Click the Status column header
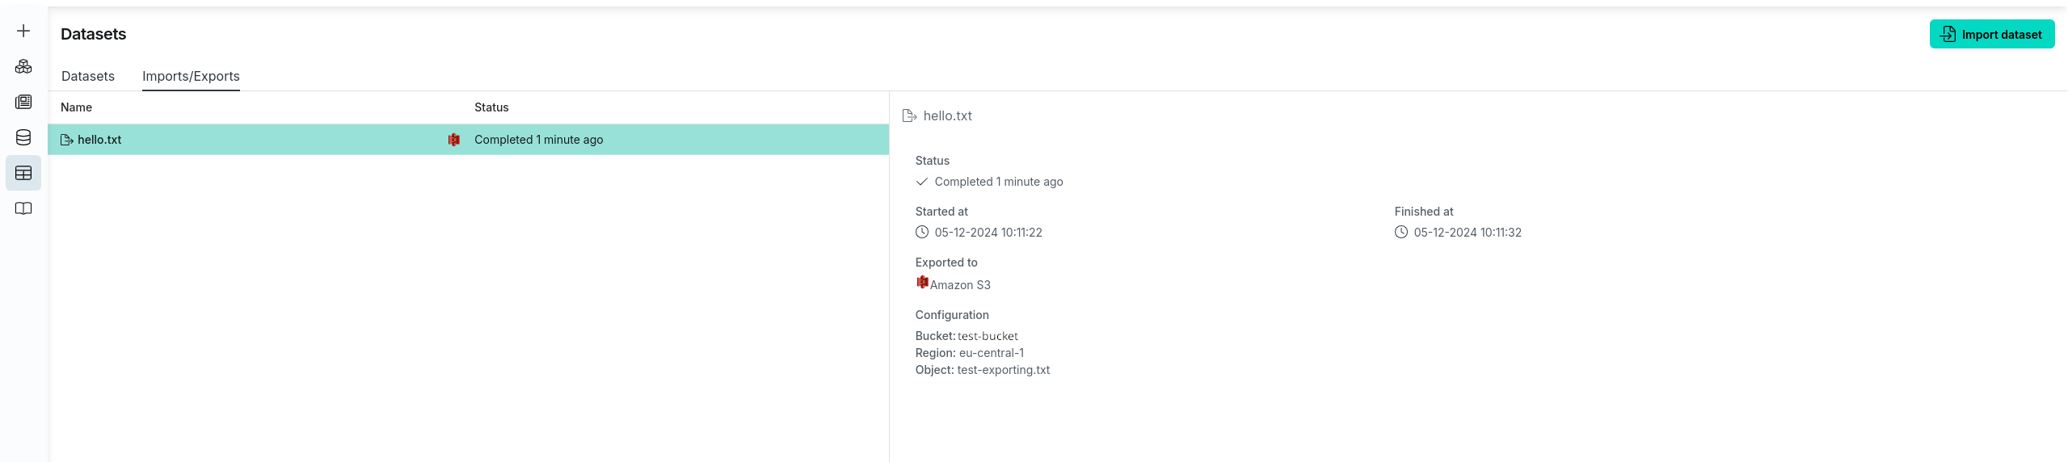Image resolution: width=2068 pixels, height=462 pixels. pyautogui.click(x=491, y=107)
